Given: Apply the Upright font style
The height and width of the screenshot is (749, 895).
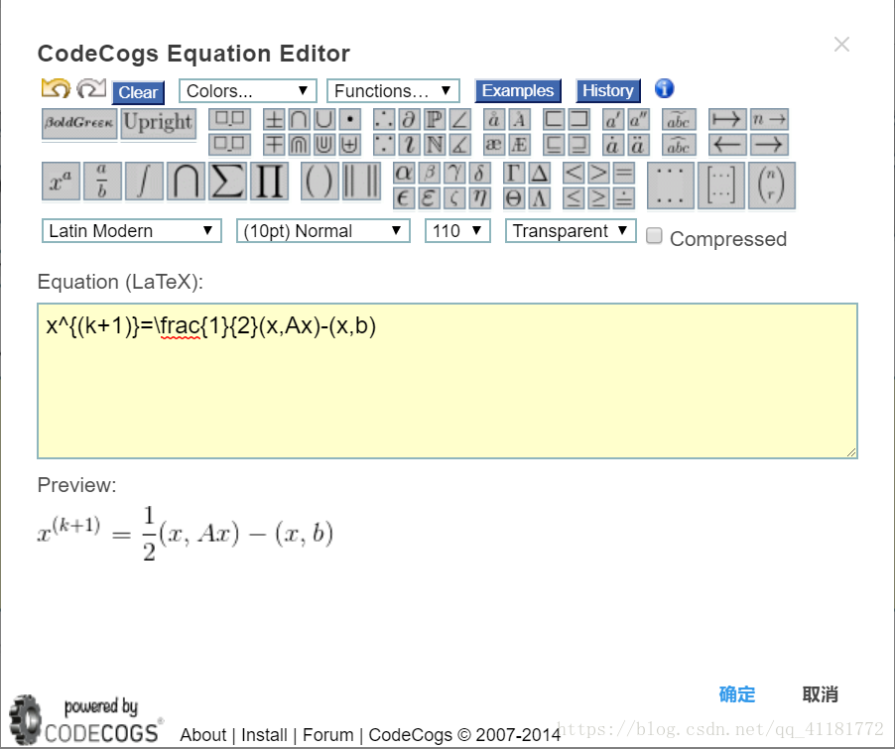Looking at the screenshot, I should [x=158, y=123].
